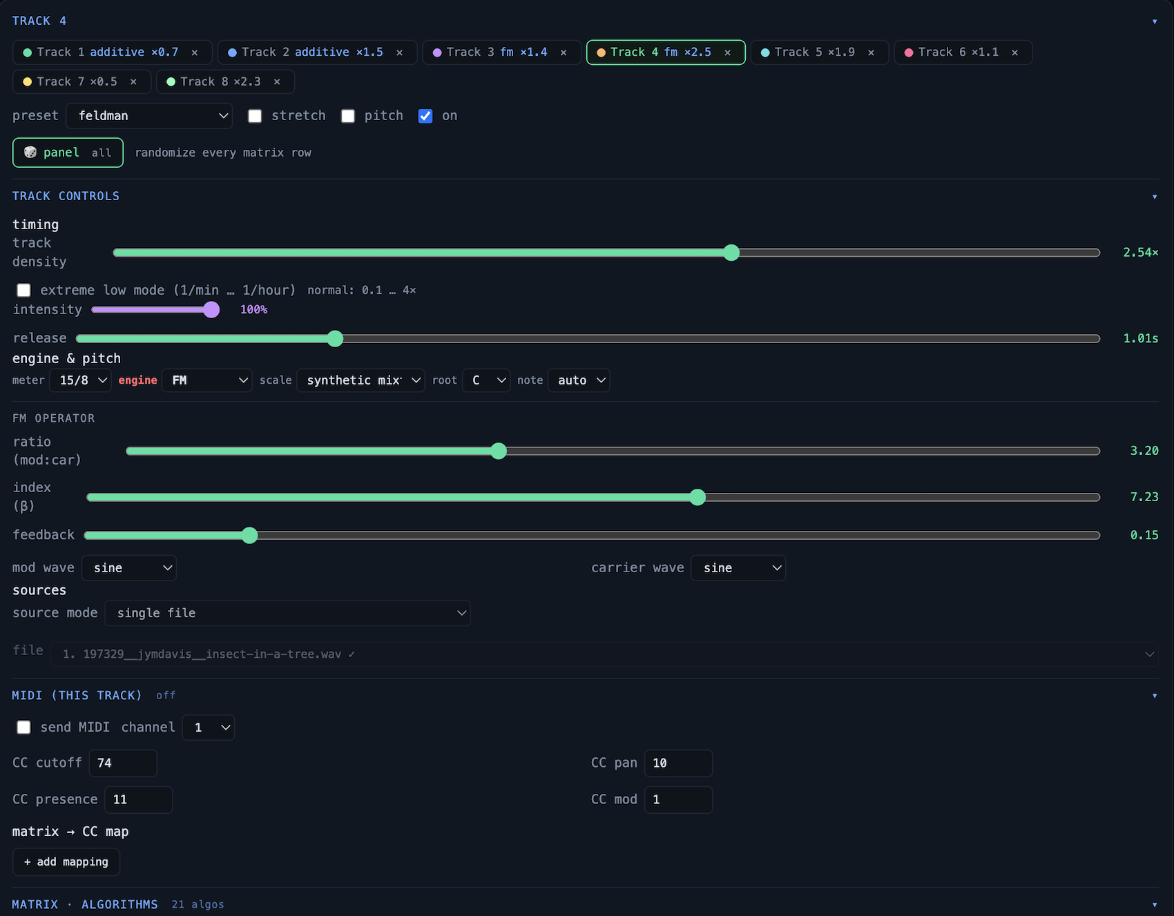1174x916 pixels.
Task: Remove Track 5 with its × icon
Action: (871, 52)
